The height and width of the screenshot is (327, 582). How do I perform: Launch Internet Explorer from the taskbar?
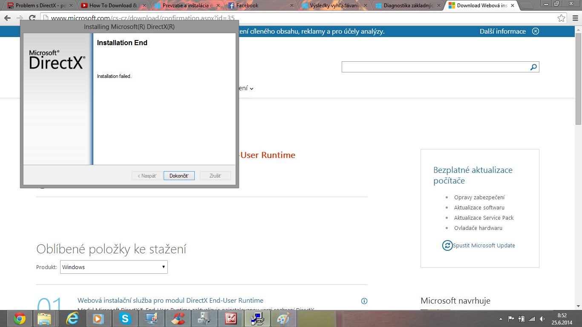72,318
